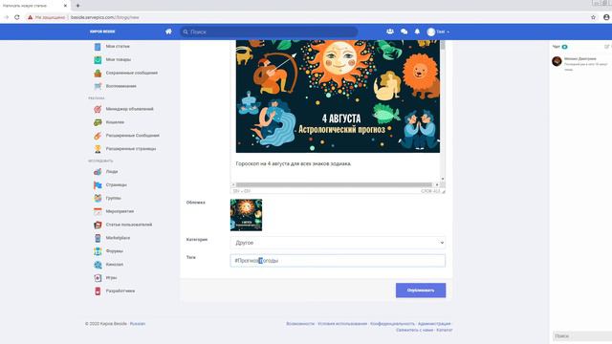Viewport: 612px width, 344px height.
Task: Open a new browser tab plus button
Action: [x=77, y=6]
